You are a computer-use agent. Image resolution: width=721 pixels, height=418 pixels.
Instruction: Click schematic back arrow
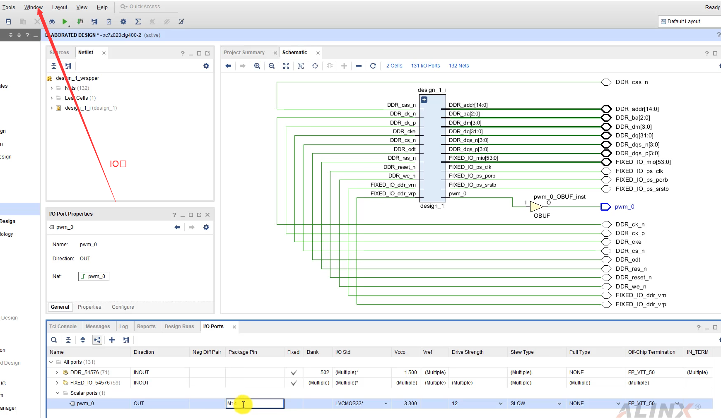click(228, 66)
